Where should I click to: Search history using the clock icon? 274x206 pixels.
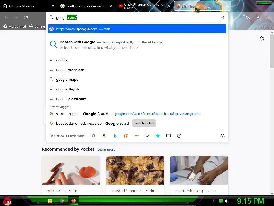(x=179, y=136)
